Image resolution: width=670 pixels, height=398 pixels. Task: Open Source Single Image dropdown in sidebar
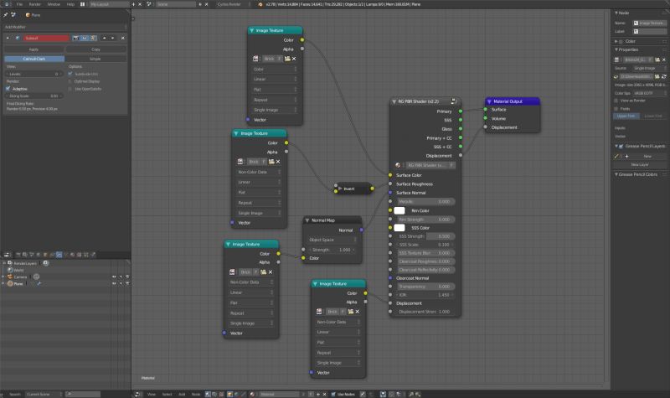[x=649, y=68]
